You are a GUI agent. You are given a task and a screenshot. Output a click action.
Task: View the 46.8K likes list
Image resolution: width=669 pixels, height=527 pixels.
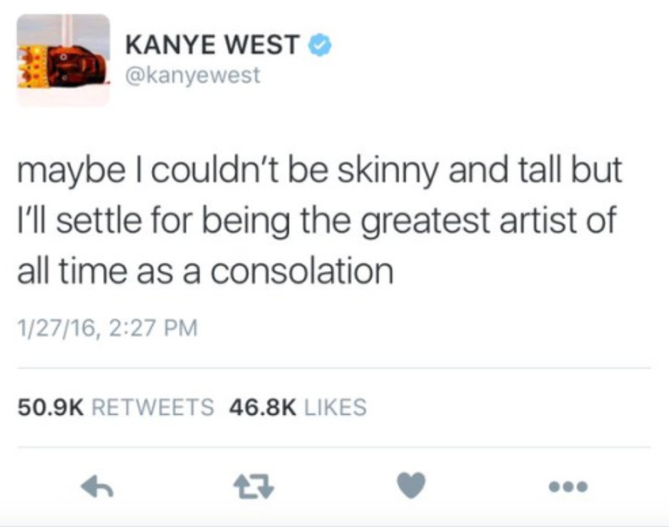(298, 406)
